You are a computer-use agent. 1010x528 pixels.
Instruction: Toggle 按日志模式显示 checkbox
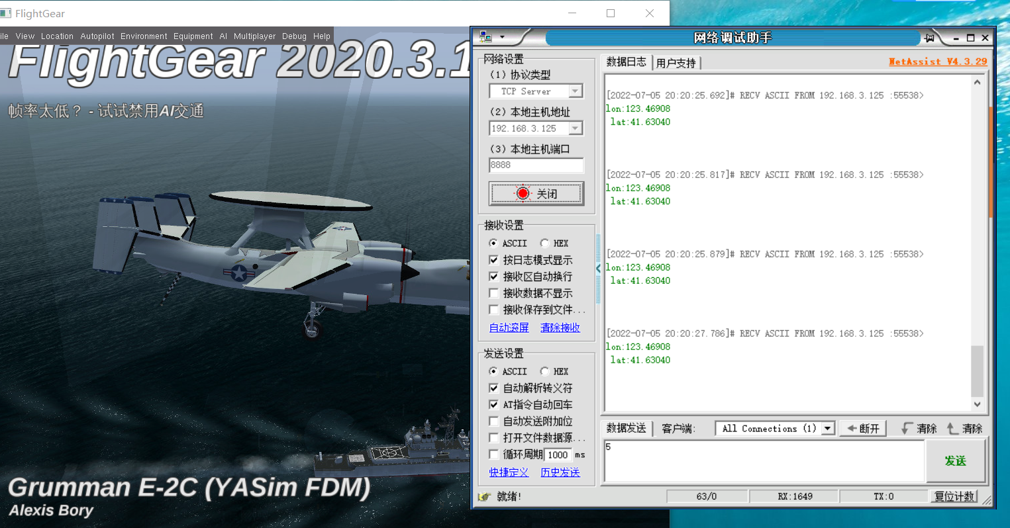coord(493,260)
